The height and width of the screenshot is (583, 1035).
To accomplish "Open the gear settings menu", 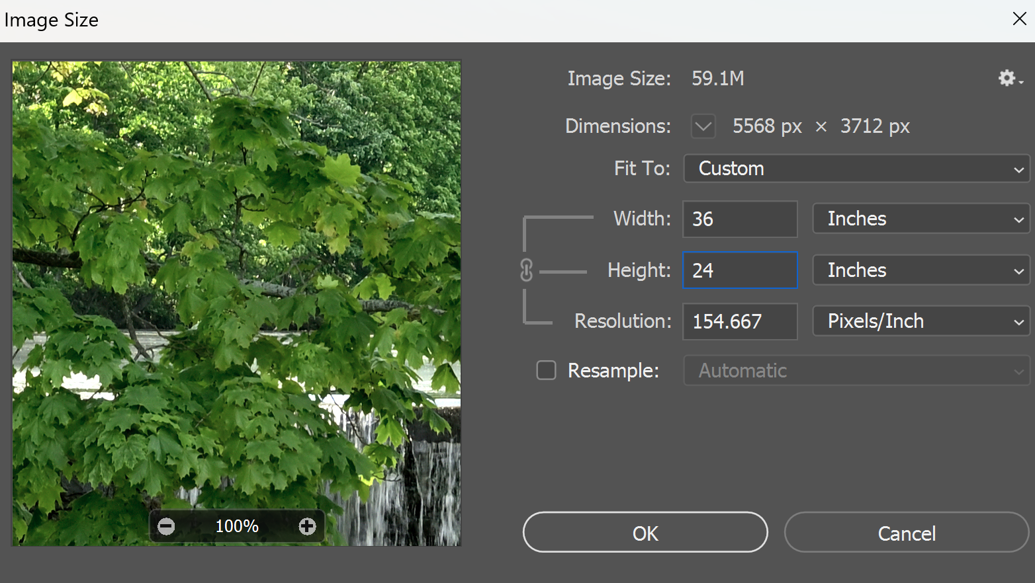I will (x=1010, y=79).
